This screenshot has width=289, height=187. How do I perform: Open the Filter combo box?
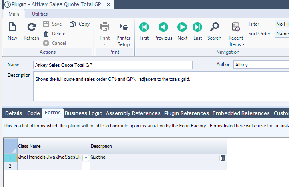(282, 24)
